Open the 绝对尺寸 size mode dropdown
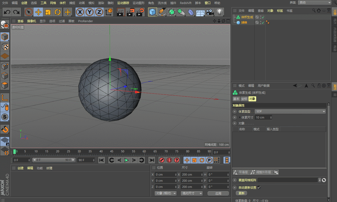 (x=191, y=193)
